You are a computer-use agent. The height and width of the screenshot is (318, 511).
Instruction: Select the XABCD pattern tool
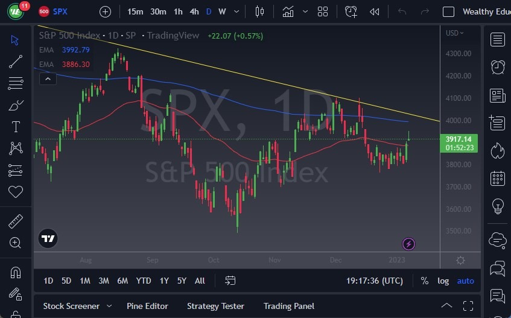[16, 148]
